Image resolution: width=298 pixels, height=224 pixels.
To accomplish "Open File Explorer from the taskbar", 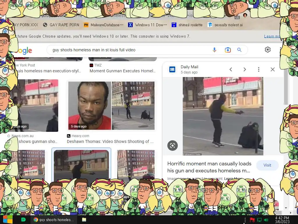I will (84, 220).
